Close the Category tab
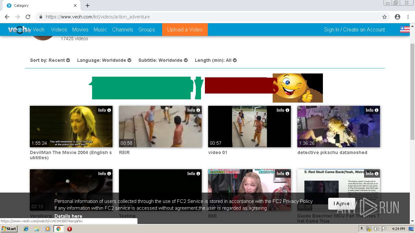 click(75, 6)
